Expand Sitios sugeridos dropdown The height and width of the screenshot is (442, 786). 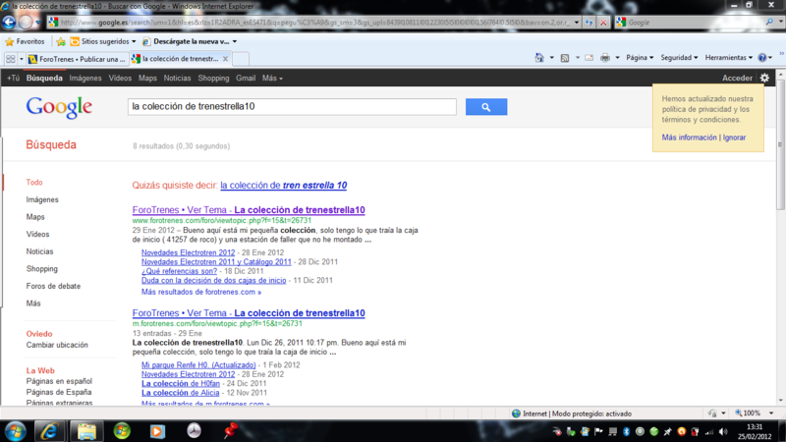pos(134,41)
